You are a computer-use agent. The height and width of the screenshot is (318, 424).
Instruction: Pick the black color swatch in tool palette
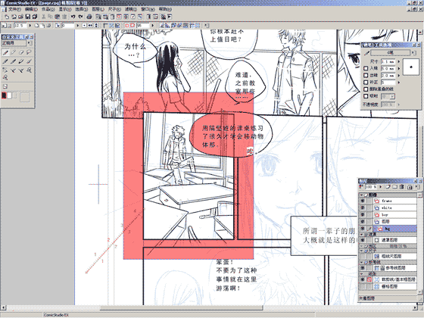pyautogui.click(x=4, y=95)
